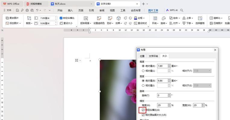Click the Print icon in quick access toolbar

tap(27, 10)
